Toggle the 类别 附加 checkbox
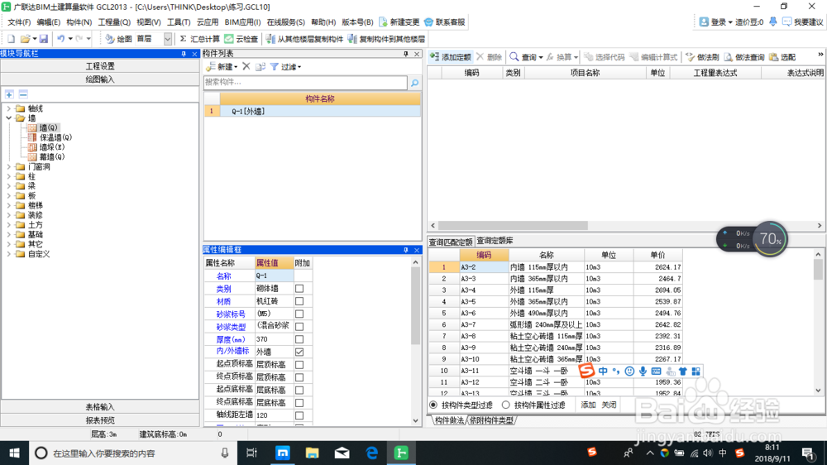Viewport: 827px width, 465px height. (299, 289)
